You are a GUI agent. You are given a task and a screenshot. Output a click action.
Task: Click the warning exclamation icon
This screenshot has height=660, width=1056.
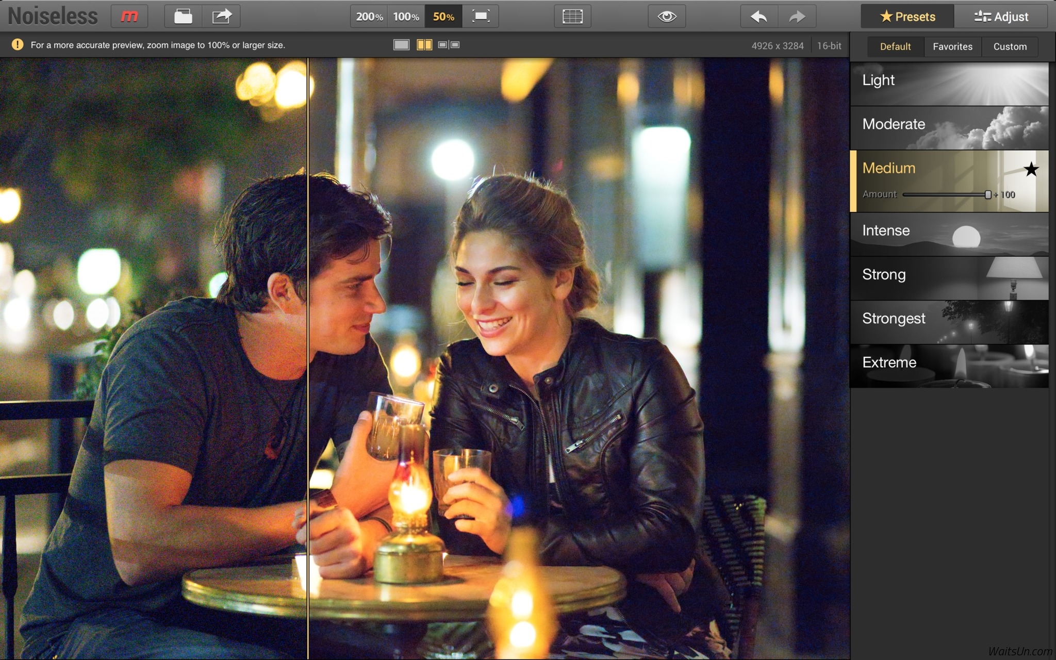coord(18,45)
